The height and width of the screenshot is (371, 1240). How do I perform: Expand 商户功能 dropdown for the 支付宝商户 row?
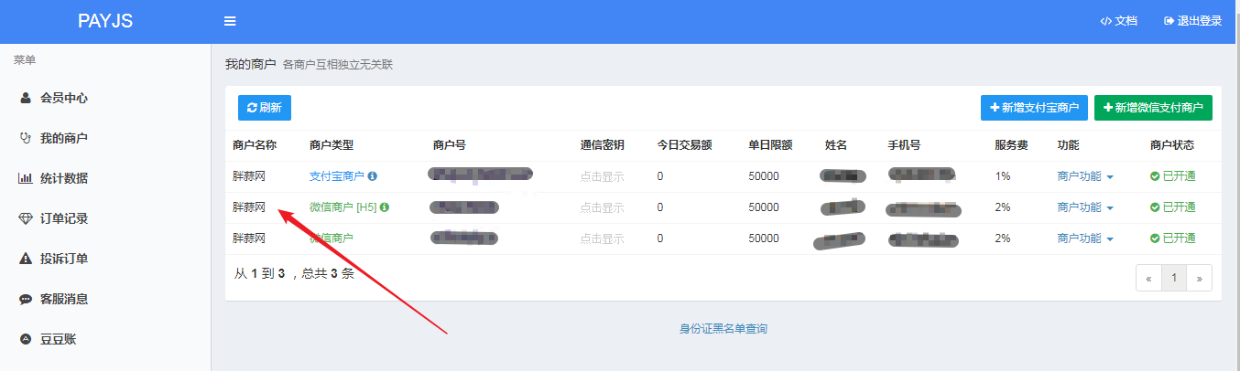(1085, 176)
